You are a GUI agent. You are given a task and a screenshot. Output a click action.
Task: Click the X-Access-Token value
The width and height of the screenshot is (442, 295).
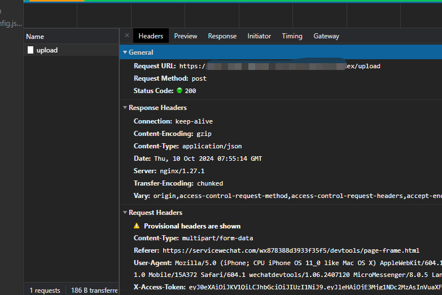315,287
